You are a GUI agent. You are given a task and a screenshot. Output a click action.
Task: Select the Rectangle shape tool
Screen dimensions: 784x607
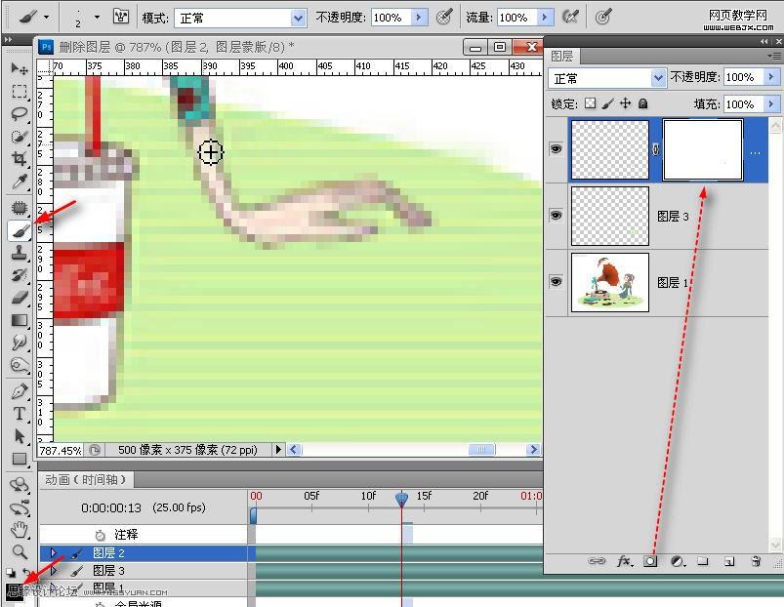tap(19, 459)
